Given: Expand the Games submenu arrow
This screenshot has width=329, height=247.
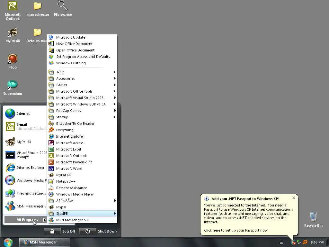Looking at the screenshot, I should point(115,85).
